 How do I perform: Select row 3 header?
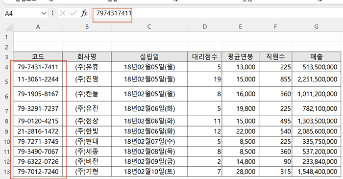(x=6, y=57)
